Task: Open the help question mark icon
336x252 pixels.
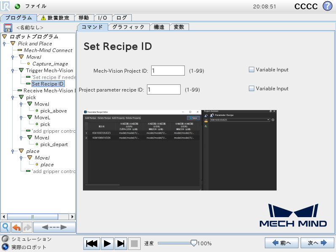Action: coord(328,6)
